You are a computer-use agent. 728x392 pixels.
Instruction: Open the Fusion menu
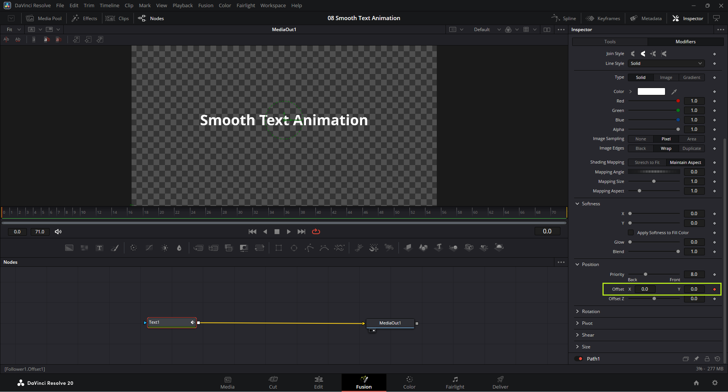point(206,5)
